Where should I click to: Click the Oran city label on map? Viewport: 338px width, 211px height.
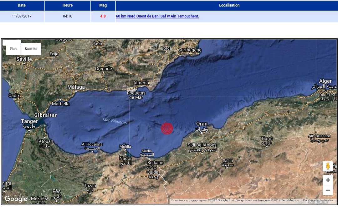coord(202,124)
